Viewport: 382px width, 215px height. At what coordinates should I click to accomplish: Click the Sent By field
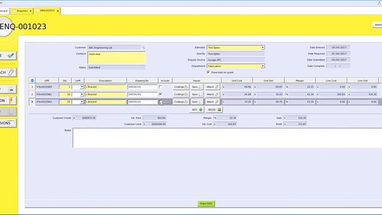point(236,54)
